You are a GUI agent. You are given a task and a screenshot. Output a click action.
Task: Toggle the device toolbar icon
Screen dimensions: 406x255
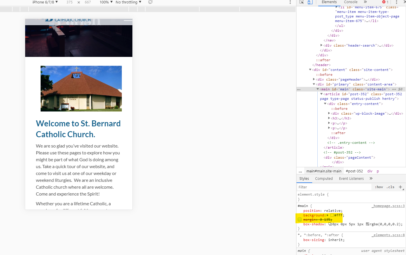pos(310,2)
